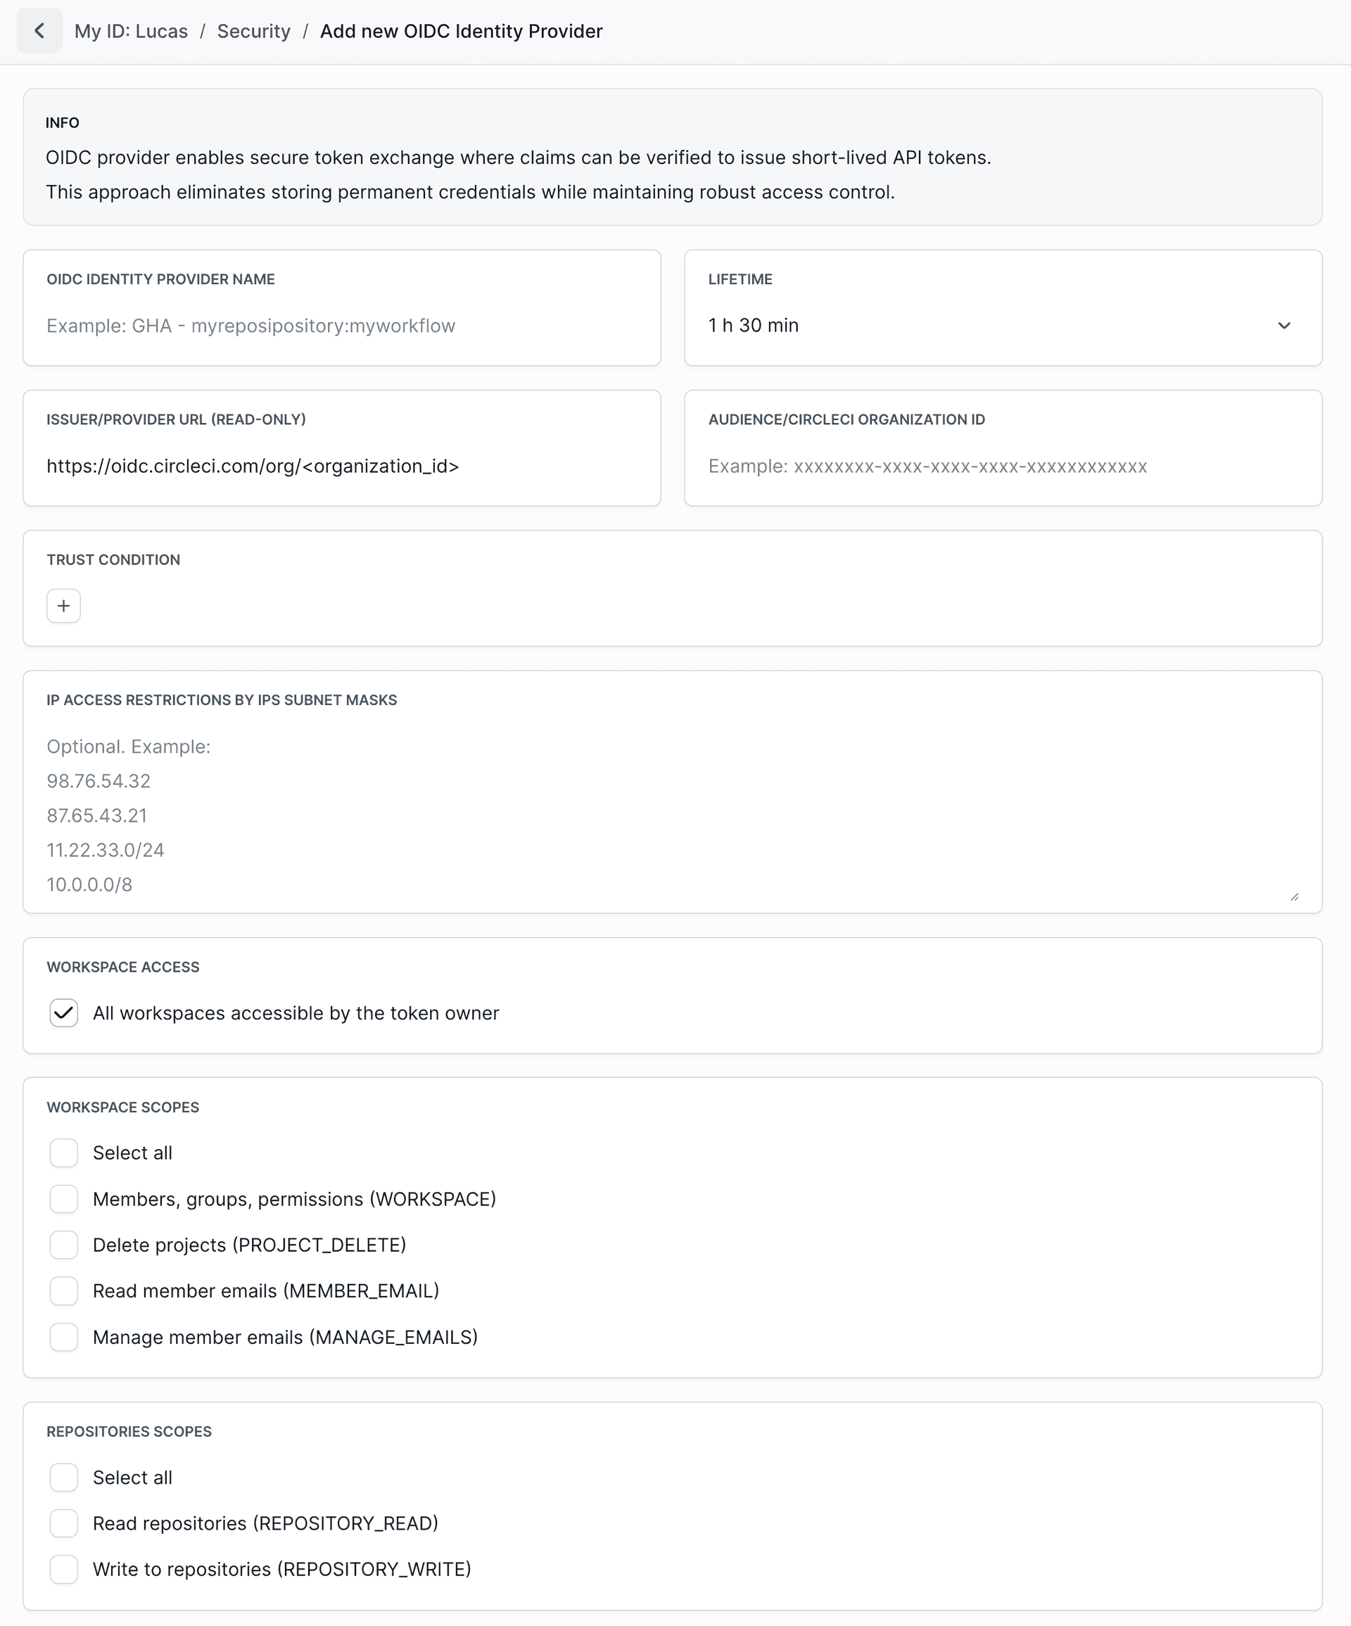Image resolution: width=1351 pixels, height=1626 pixels.
Task: Check Select all under Workspace Scopes
Action: click(x=63, y=1153)
